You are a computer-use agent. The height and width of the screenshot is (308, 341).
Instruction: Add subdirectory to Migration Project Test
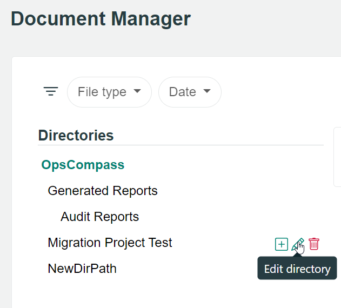[282, 244]
